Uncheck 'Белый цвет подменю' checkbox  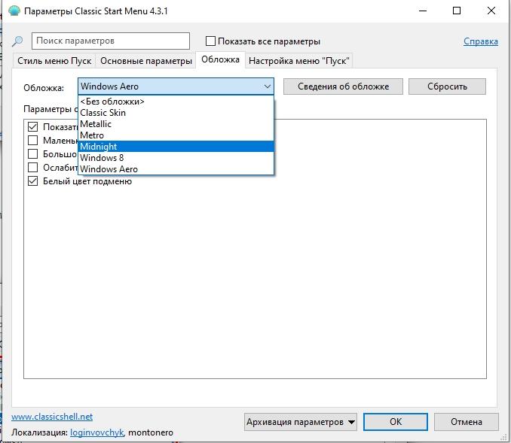(x=32, y=181)
